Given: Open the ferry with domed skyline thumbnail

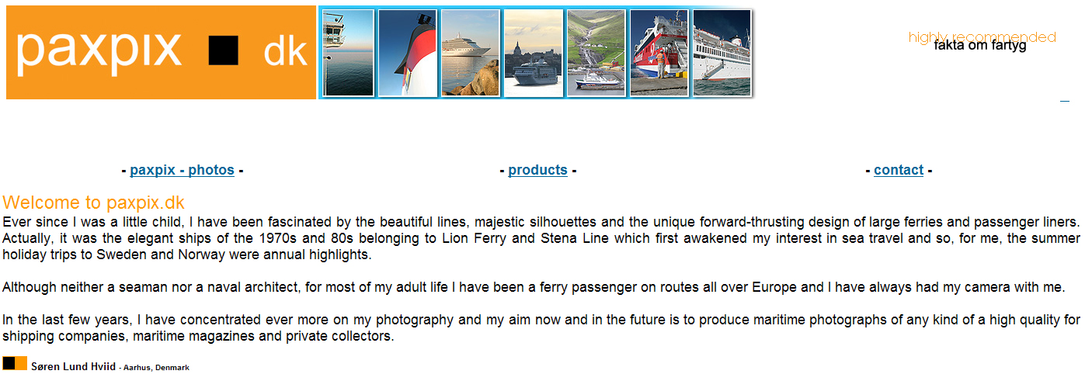Looking at the screenshot, I should [534, 53].
